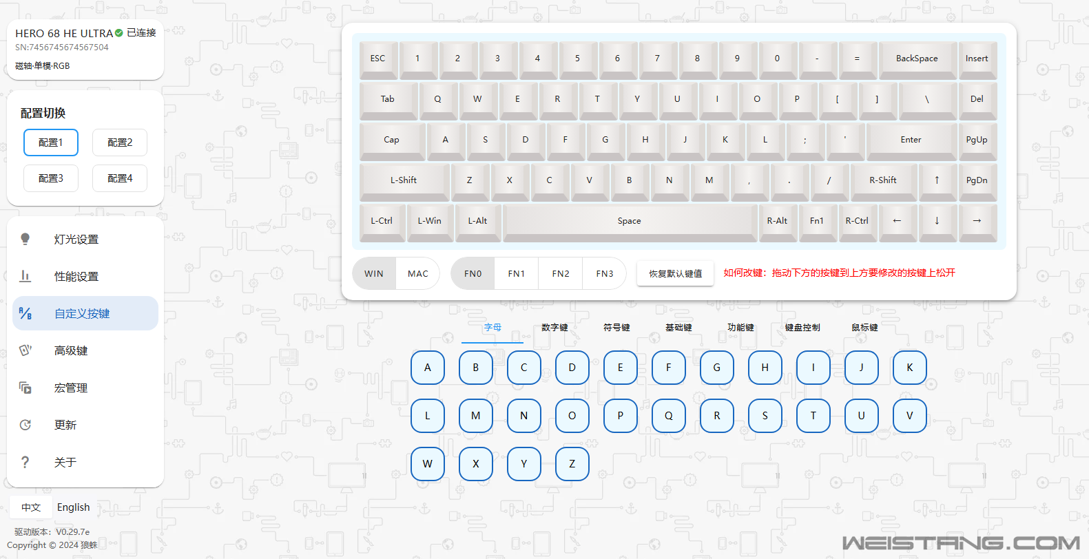Click 恢复默认键值 restore defaults button
This screenshot has width=1089, height=559.
(x=676, y=273)
